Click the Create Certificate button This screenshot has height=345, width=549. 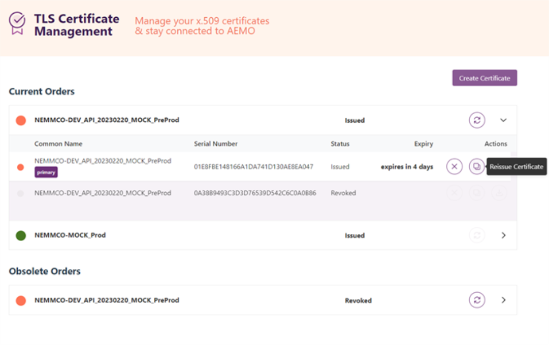(485, 78)
